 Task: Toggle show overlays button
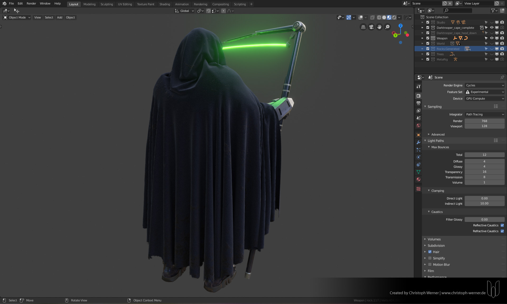tap(361, 17)
